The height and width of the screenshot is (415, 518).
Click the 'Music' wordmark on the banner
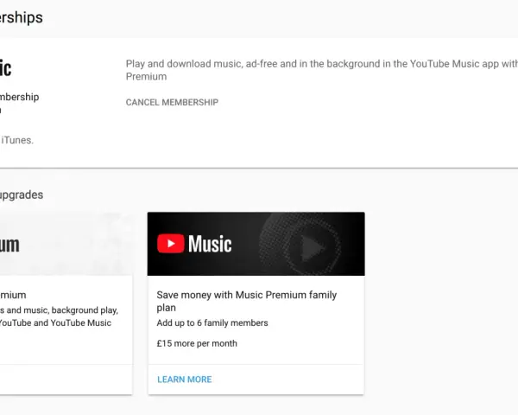tap(210, 244)
